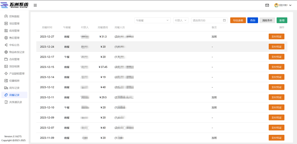Click the blue 查询 search button
The height and width of the screenshot is (144, 297).
pos(252,20)
